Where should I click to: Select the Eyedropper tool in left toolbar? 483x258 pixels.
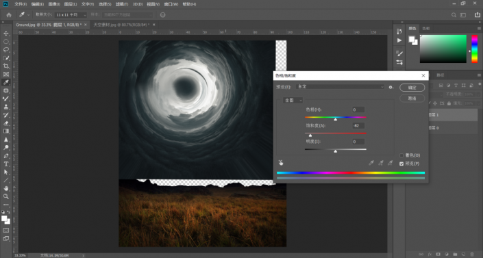[x=6, y=82]
